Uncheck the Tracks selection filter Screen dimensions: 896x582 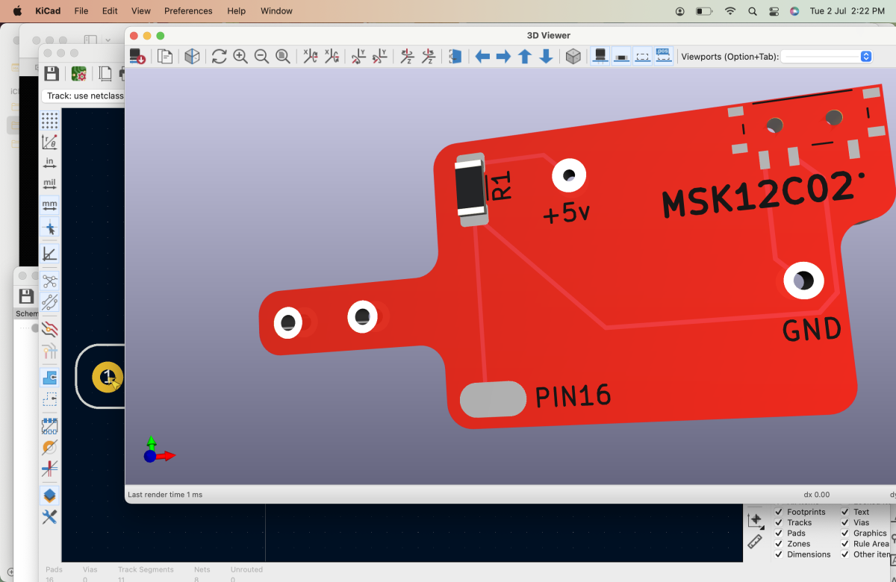pyautogui.click(x=779, y=522)
